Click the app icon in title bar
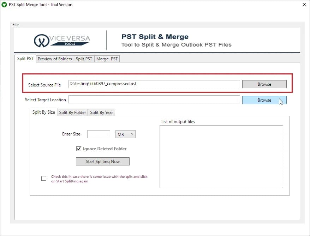Image resolution: width=310 pixels, height=236 pixels. pos(4,5)
